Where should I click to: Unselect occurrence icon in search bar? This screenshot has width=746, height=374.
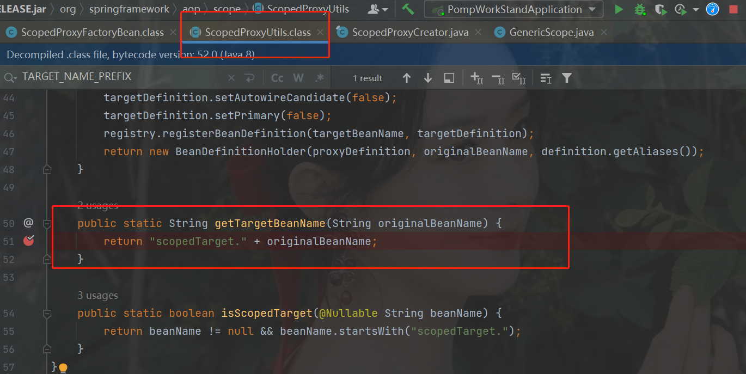[498, 78]
